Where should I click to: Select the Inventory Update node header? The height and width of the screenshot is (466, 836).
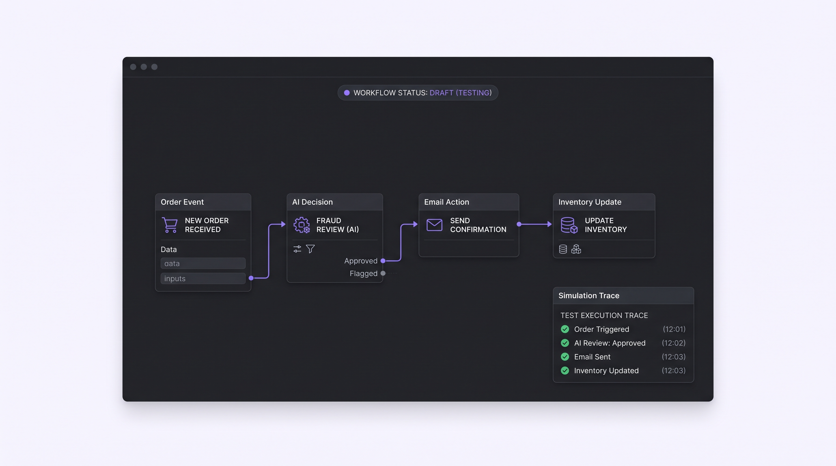coord(604,202)
